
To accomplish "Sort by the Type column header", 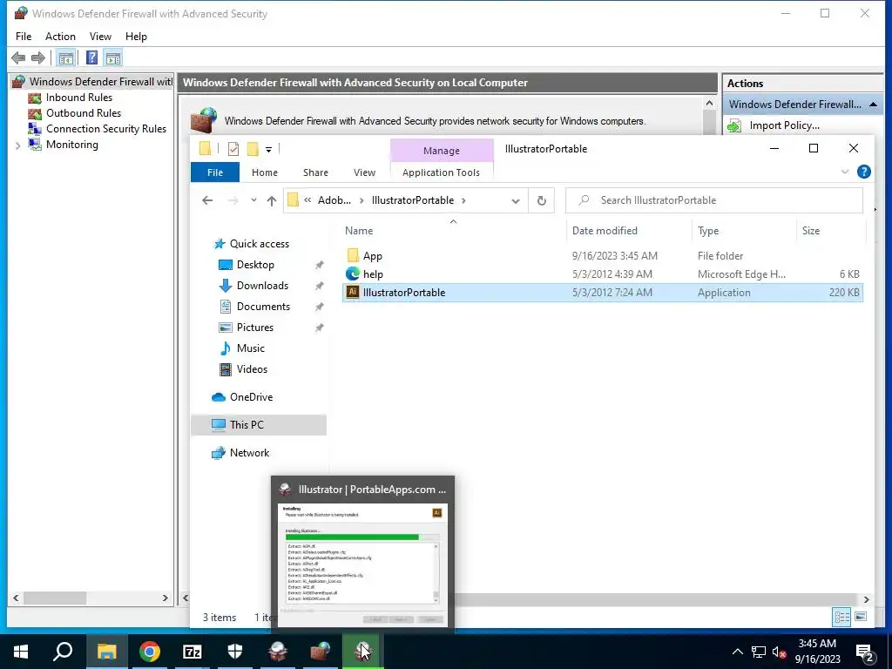I will click(744, 230).
